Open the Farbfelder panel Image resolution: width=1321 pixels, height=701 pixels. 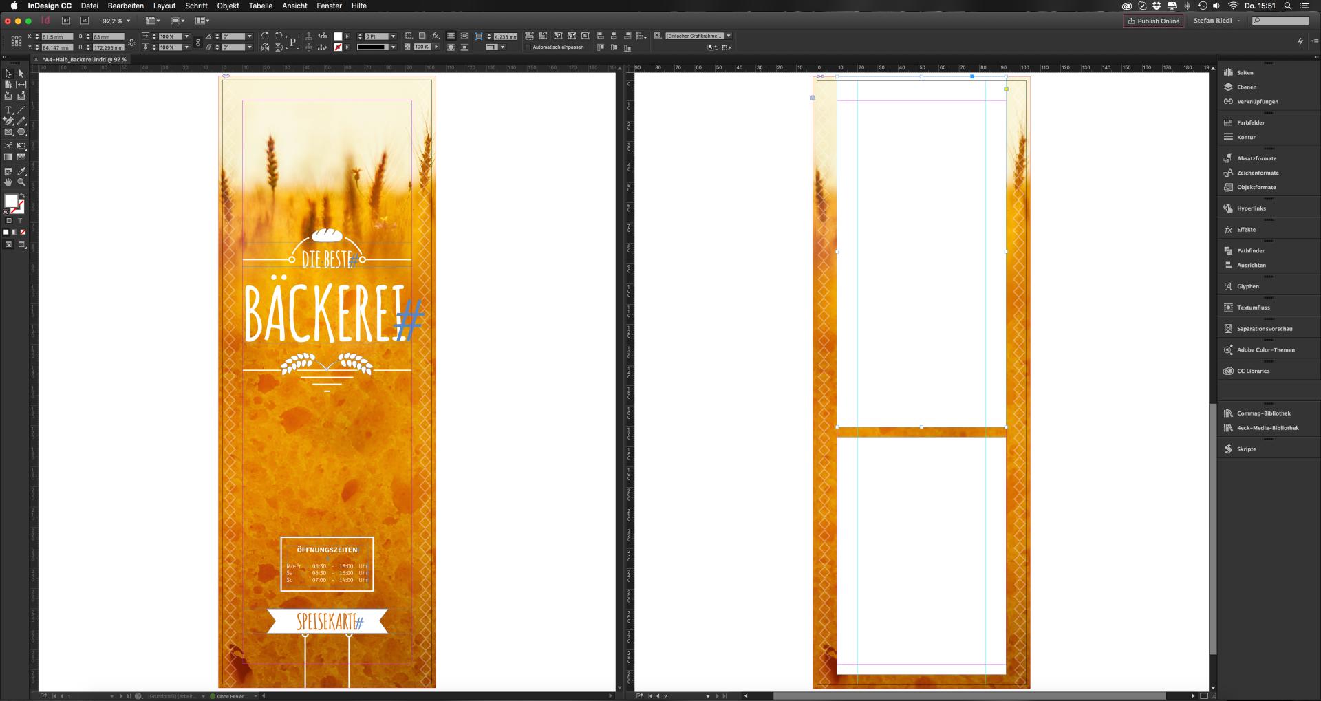1250,123
